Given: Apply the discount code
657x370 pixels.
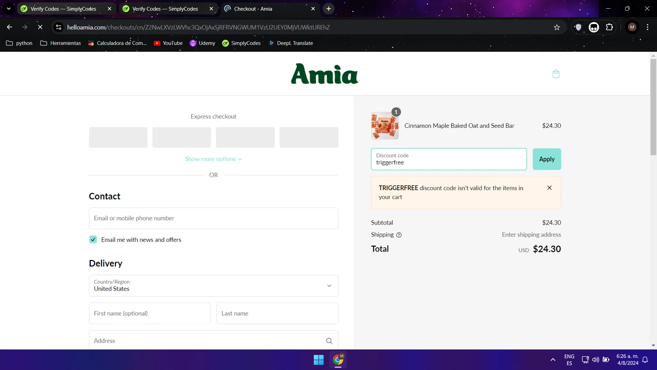Looking at the screenshot, I should click(x=547, y=159).
